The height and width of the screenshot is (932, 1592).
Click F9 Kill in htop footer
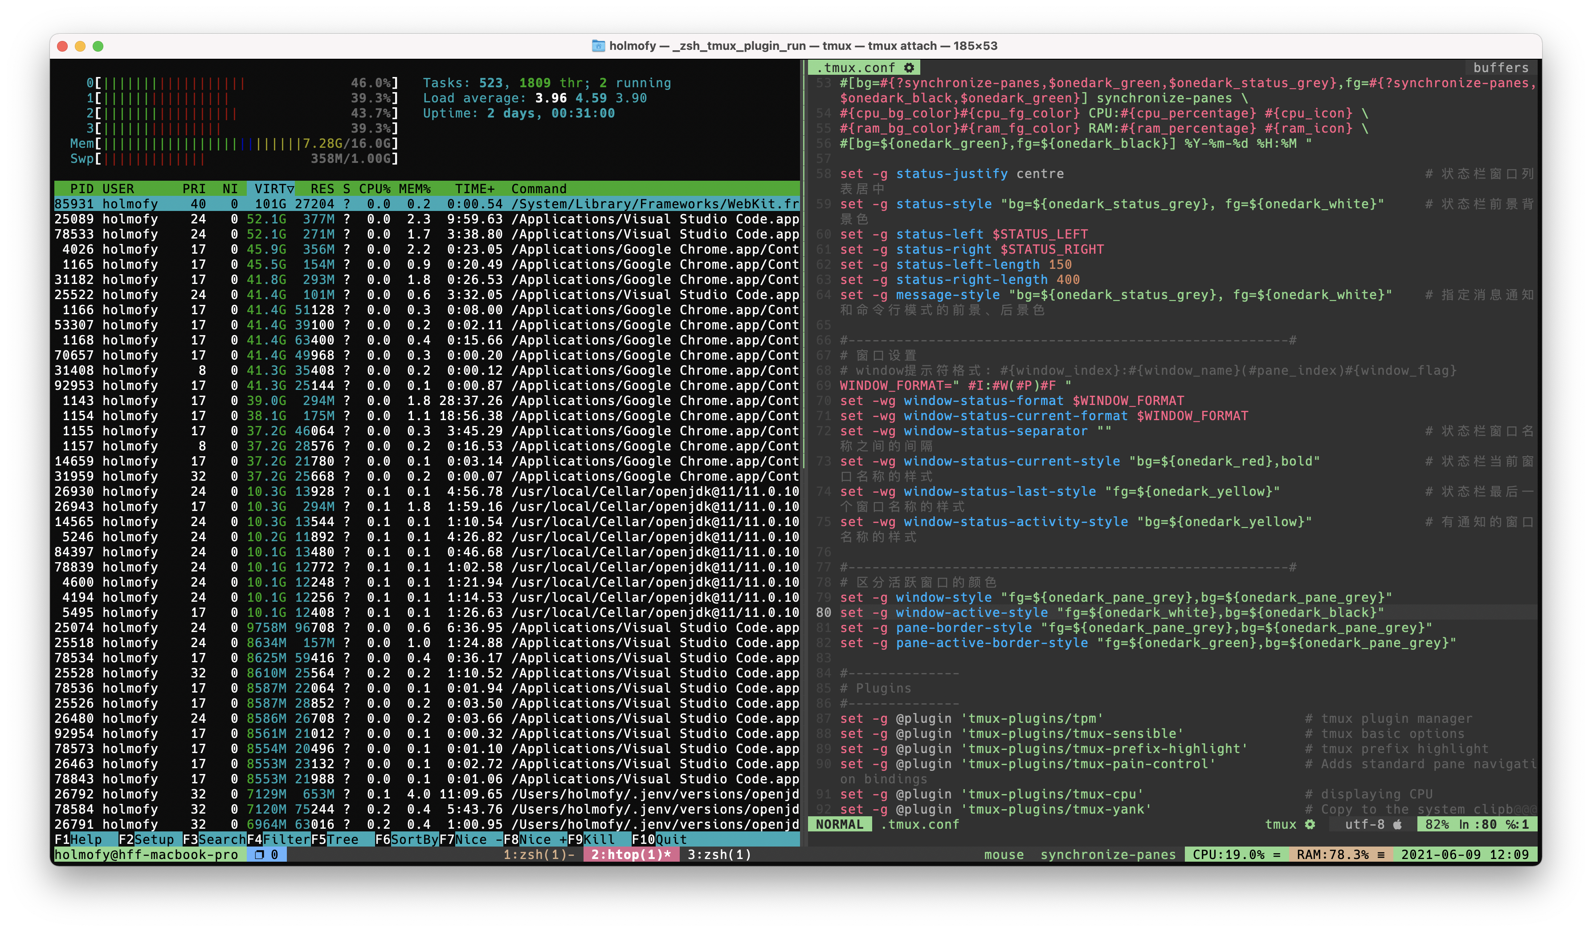pos(600,839)
